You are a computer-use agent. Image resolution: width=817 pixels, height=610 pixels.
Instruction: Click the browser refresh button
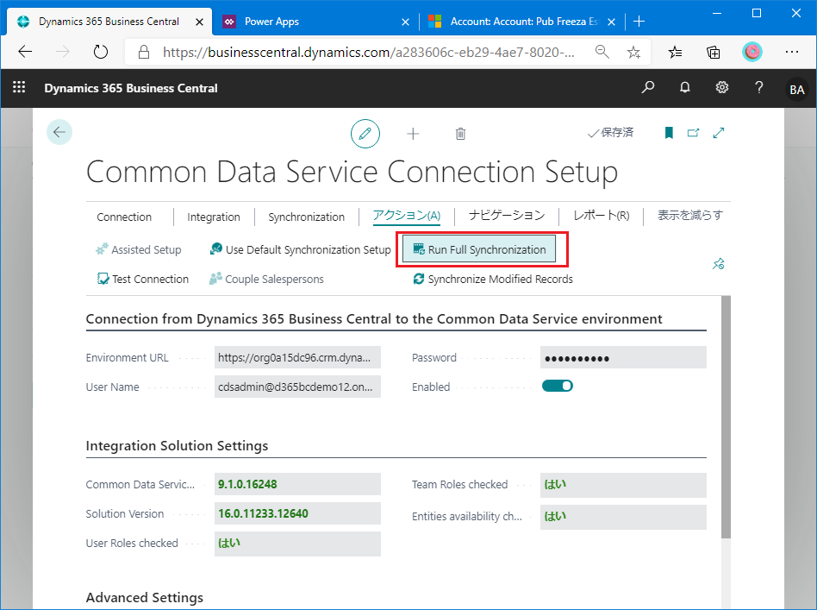click(101, 52)
